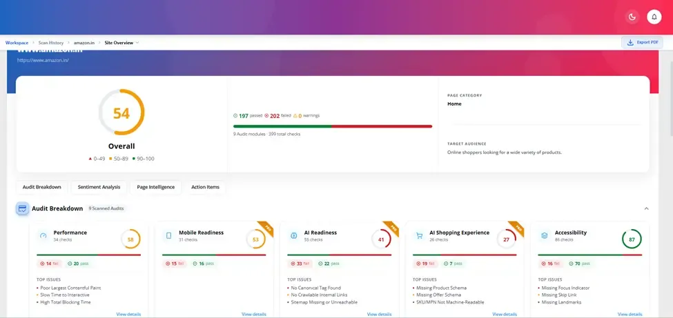Click Accessibility 16 fail badge
The height and width of the screenshot is (318, 673).
click(x=550, y=264)
